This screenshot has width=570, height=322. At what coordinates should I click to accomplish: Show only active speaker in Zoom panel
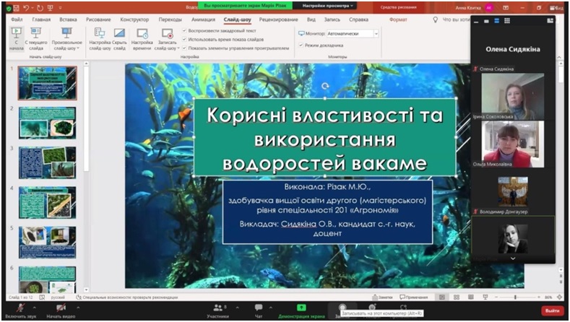tap(486, 21)
